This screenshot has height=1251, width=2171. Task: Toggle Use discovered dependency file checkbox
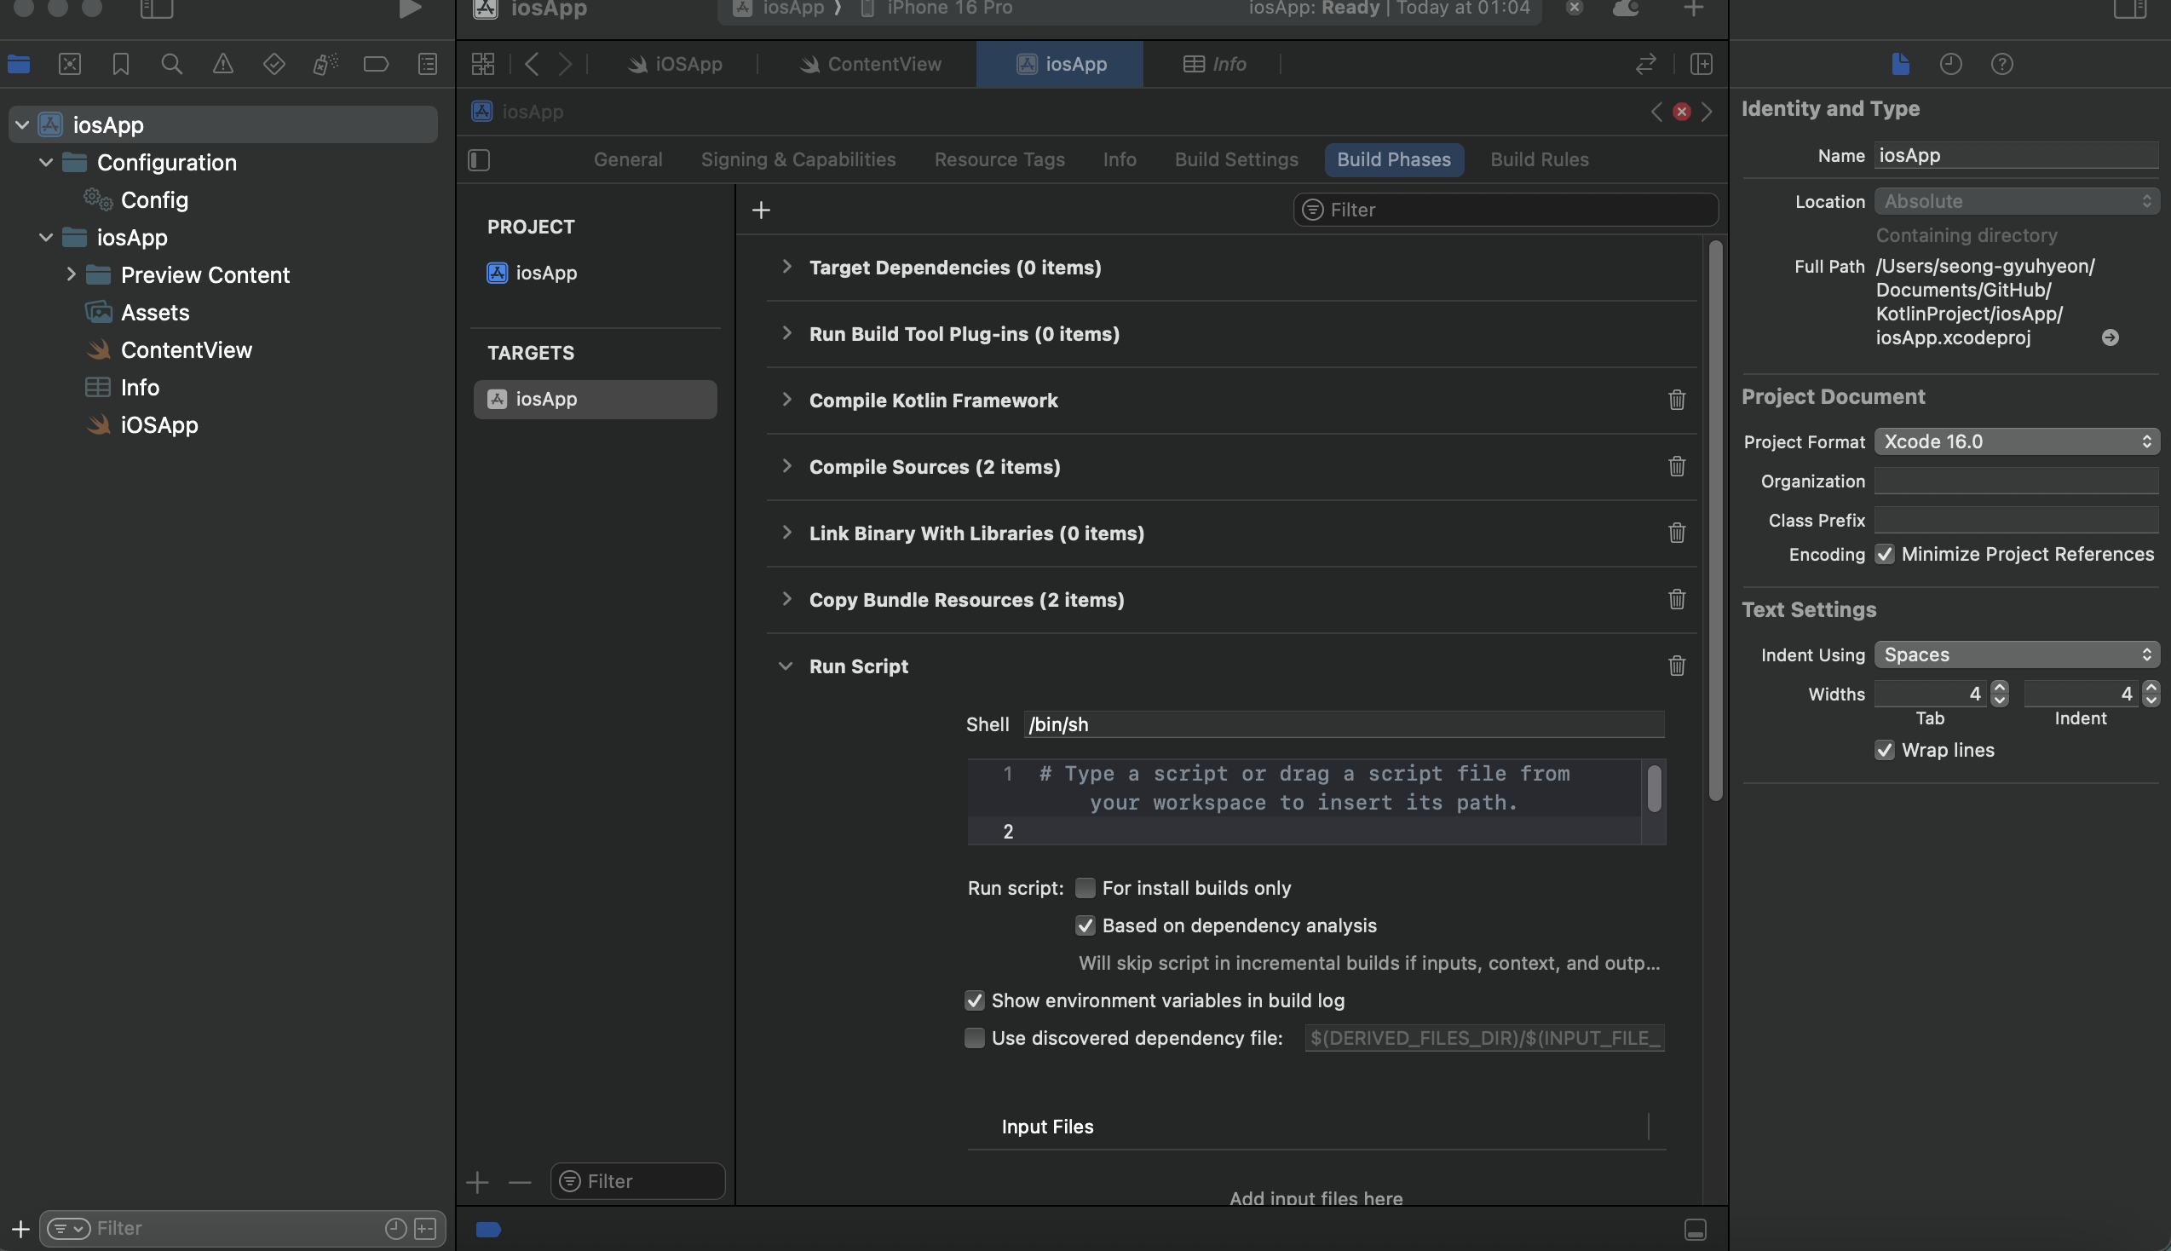pos(975,1039)
